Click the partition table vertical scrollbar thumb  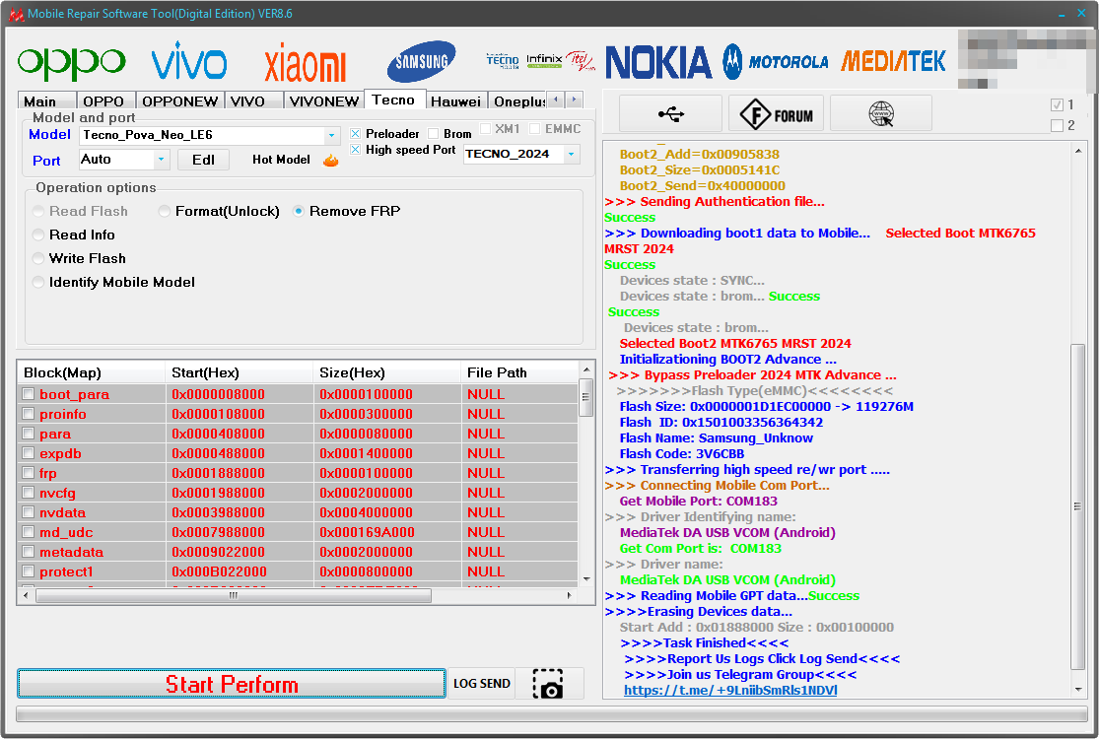585,397
